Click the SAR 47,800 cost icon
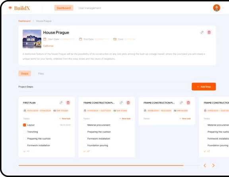229x177 pixels. pos(114,111)
